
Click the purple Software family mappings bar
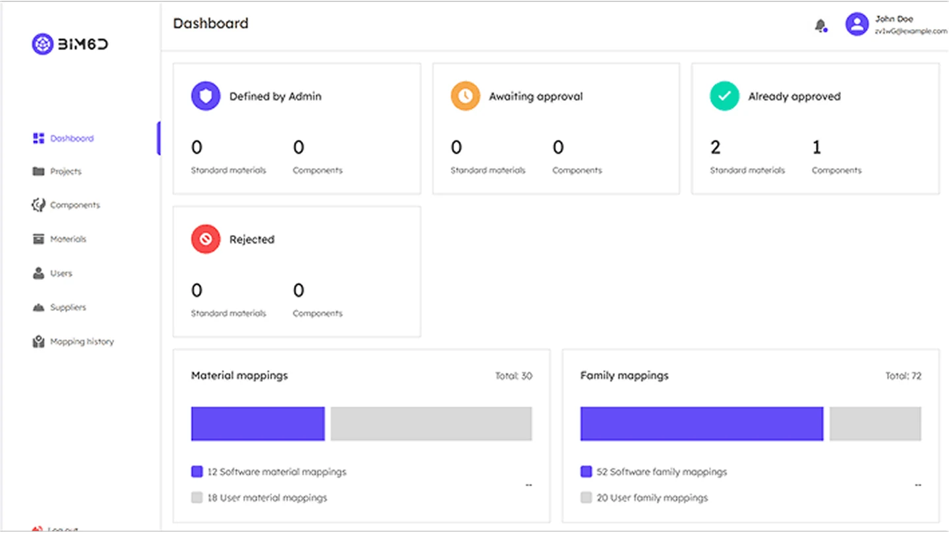pyautogui.click(x=701, y=424)
